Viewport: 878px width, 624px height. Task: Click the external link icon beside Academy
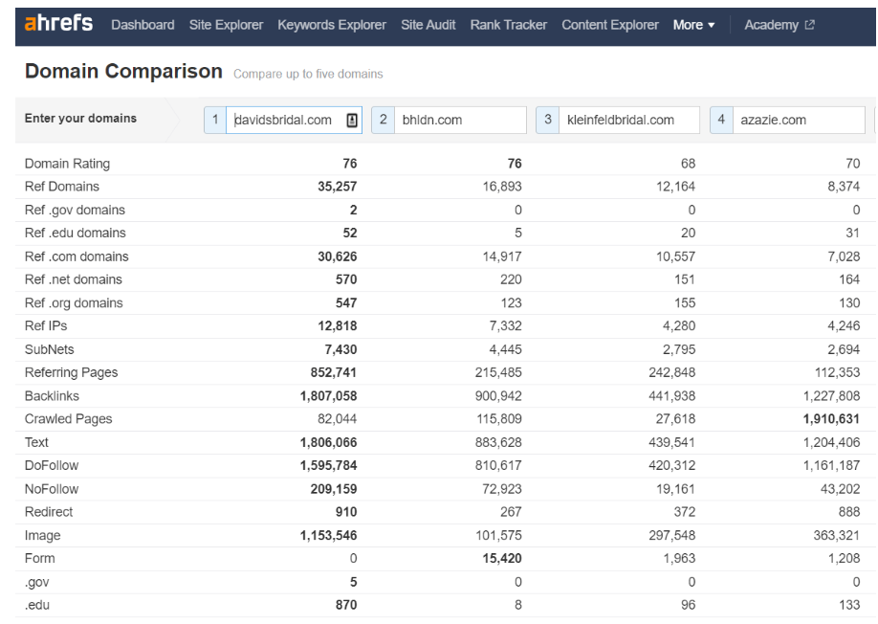click(x=810, y=25)
